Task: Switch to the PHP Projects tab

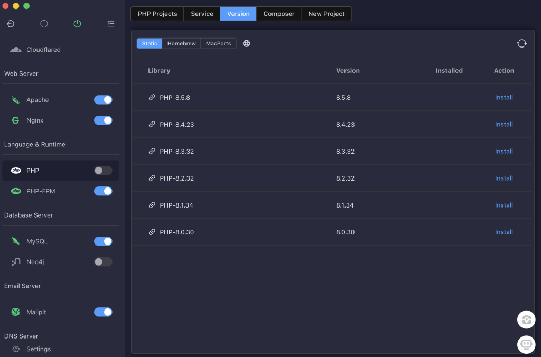Action: (x=157, y=14)
